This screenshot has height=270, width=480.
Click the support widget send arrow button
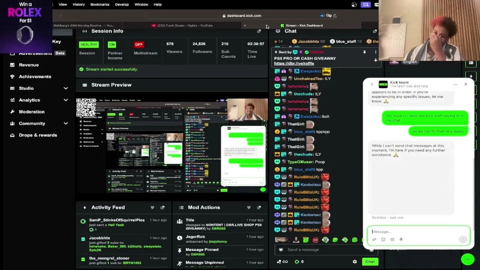click(463, 240)
